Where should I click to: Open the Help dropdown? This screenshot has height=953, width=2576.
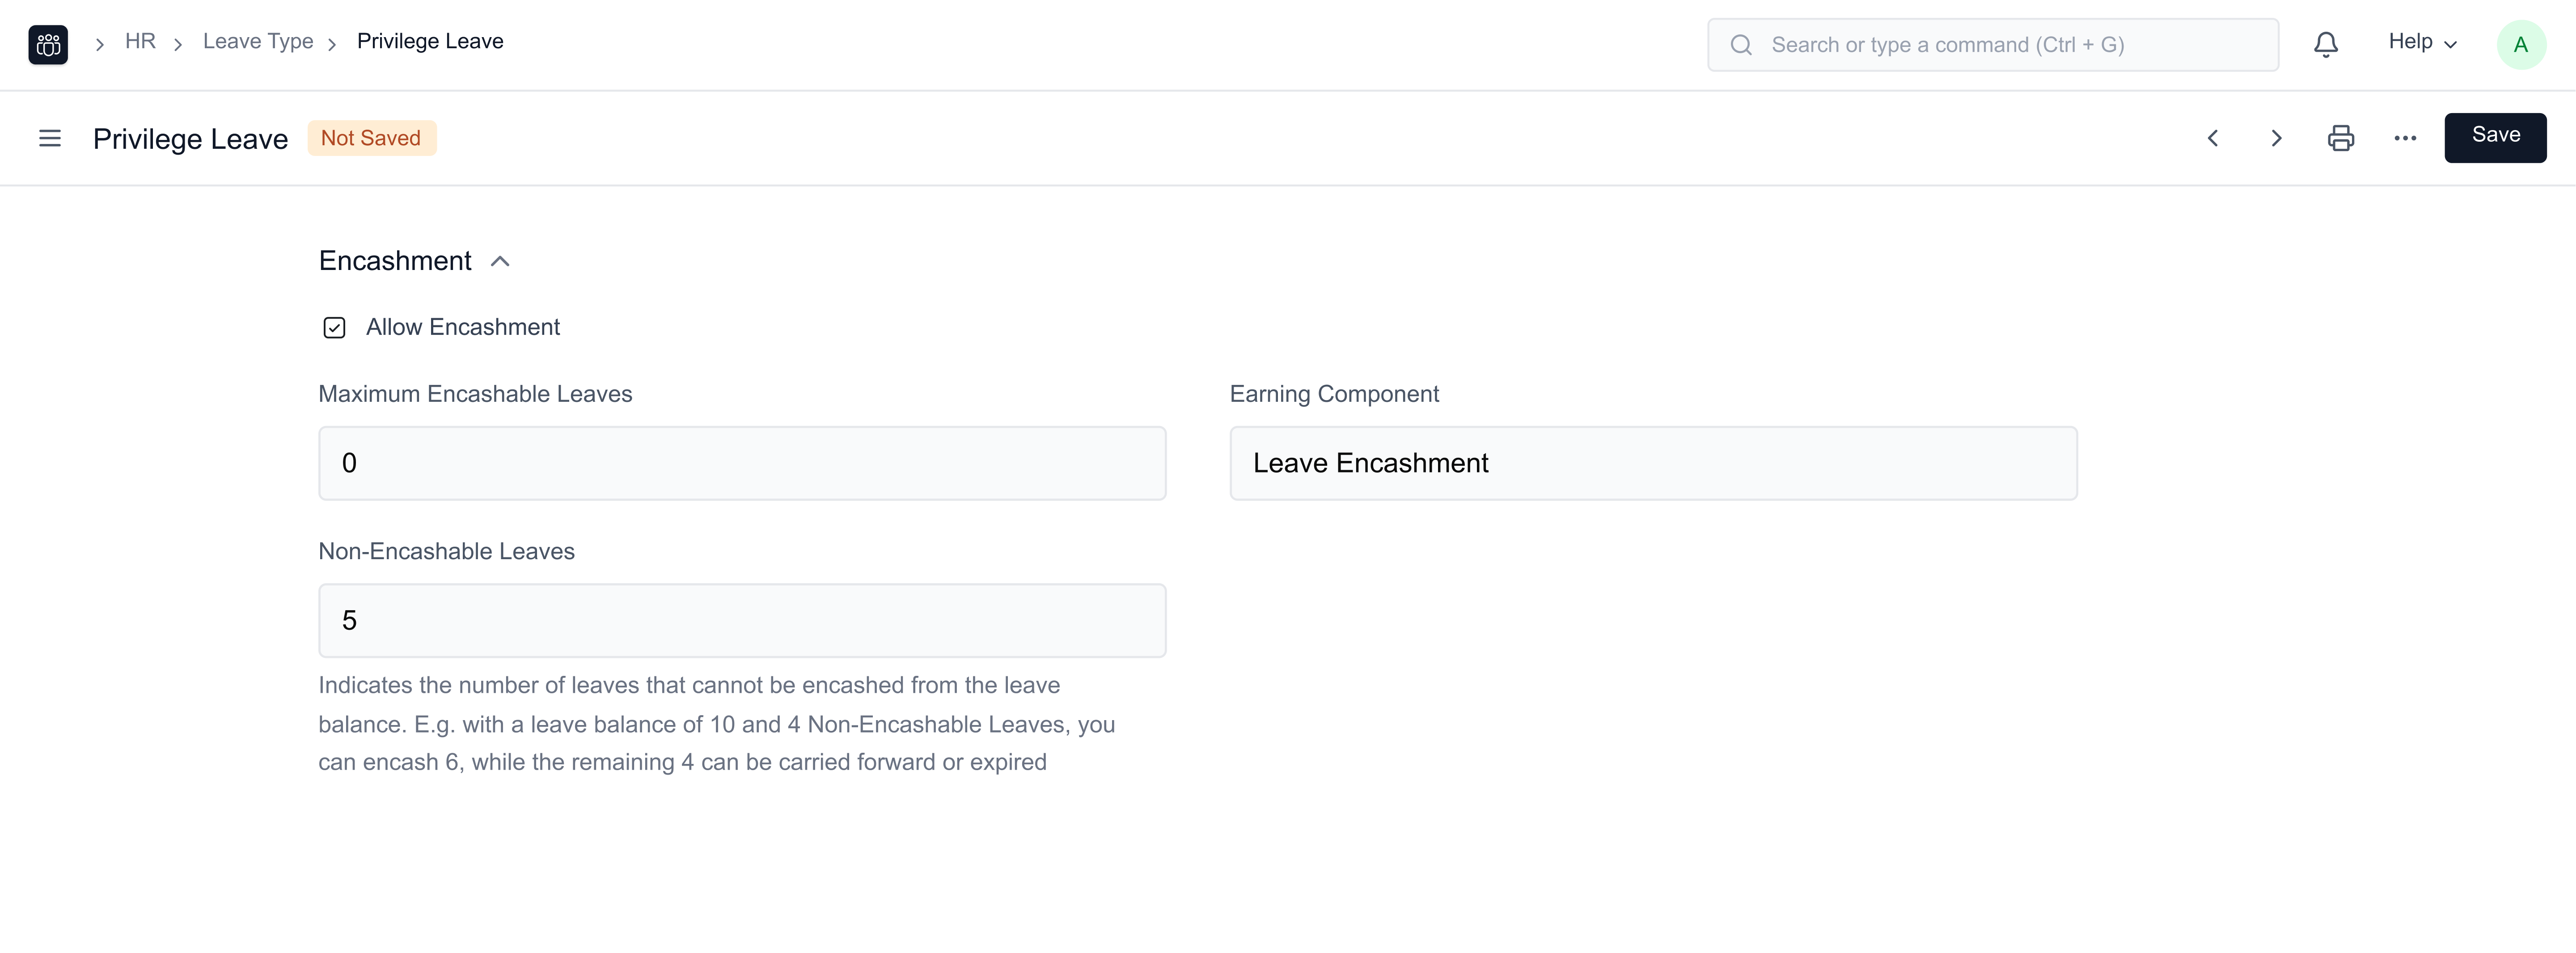click(x=2421, y=42)
